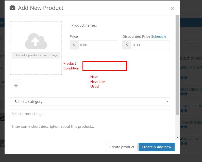Click the cloud upload icon
Screen dimensions: 202x162
pyautogui.click(x=36, y=41)
